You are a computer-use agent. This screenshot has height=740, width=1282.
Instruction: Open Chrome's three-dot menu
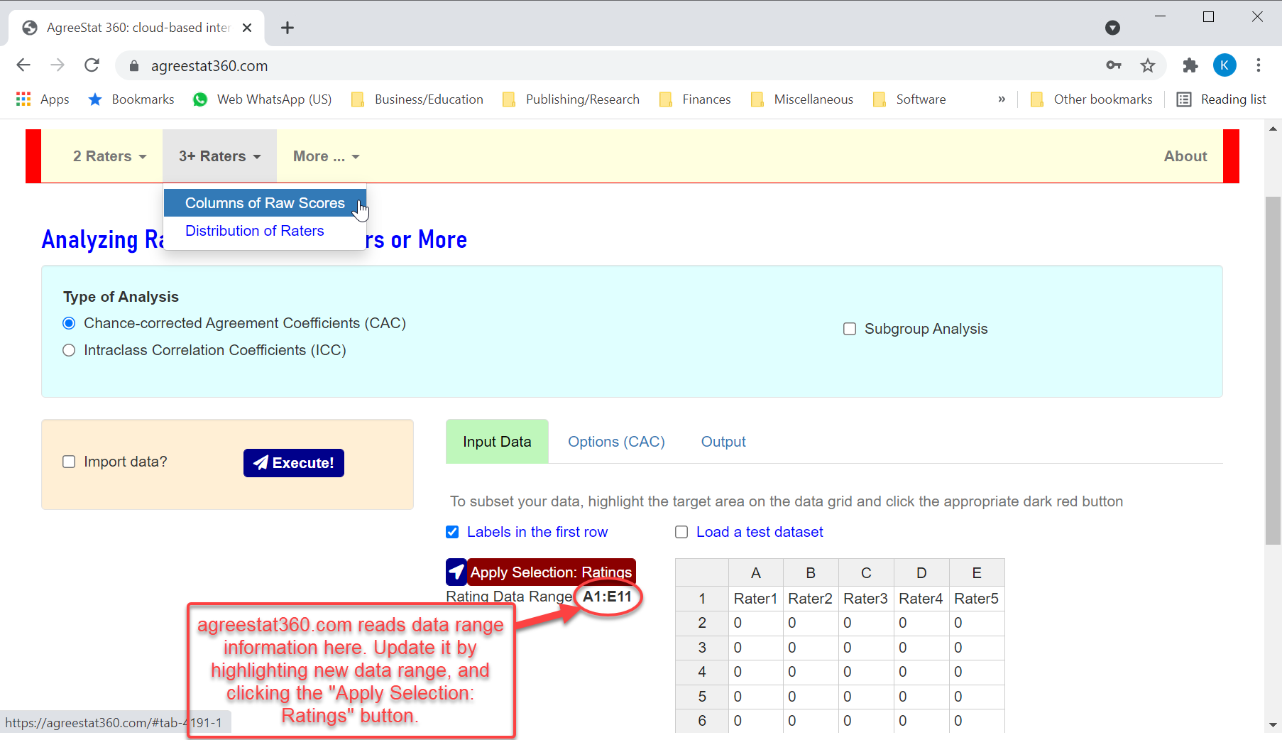tap(1259, 65)
